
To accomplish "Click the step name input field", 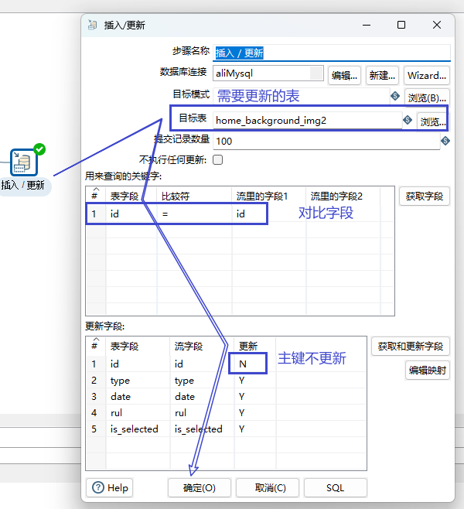I will click(331, 53).
